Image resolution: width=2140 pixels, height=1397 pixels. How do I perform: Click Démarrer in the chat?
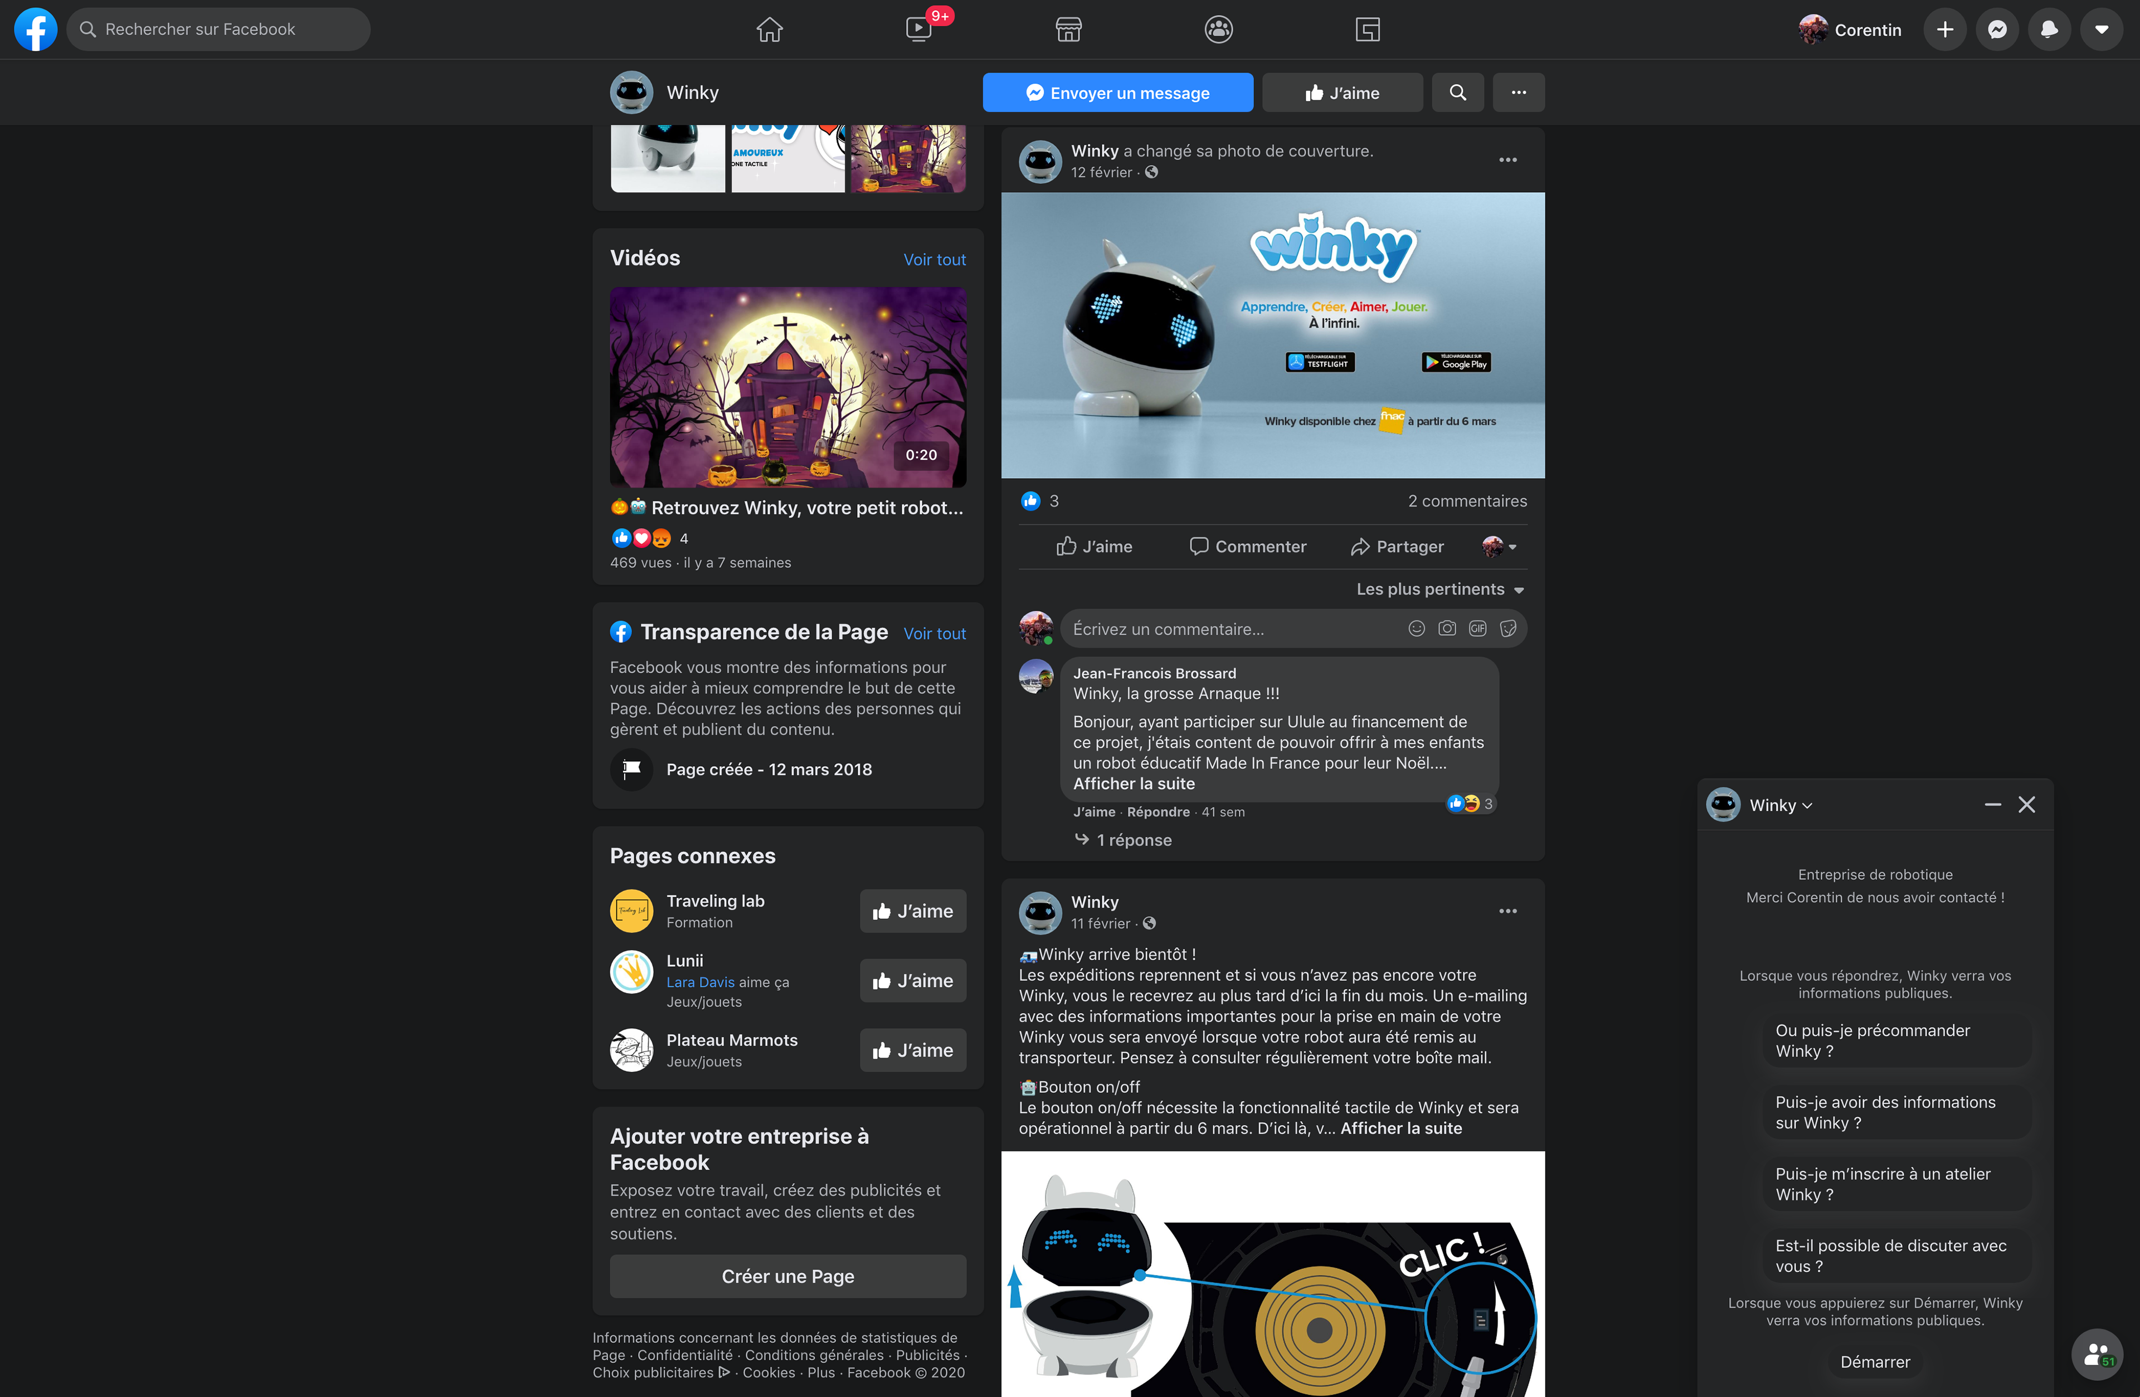coord(1875,1363)
